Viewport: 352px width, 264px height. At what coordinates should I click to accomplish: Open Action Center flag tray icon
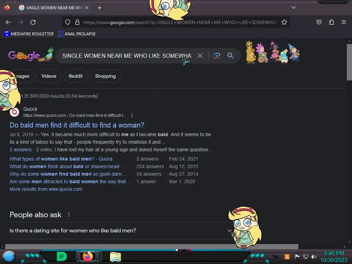click(297, 256)
